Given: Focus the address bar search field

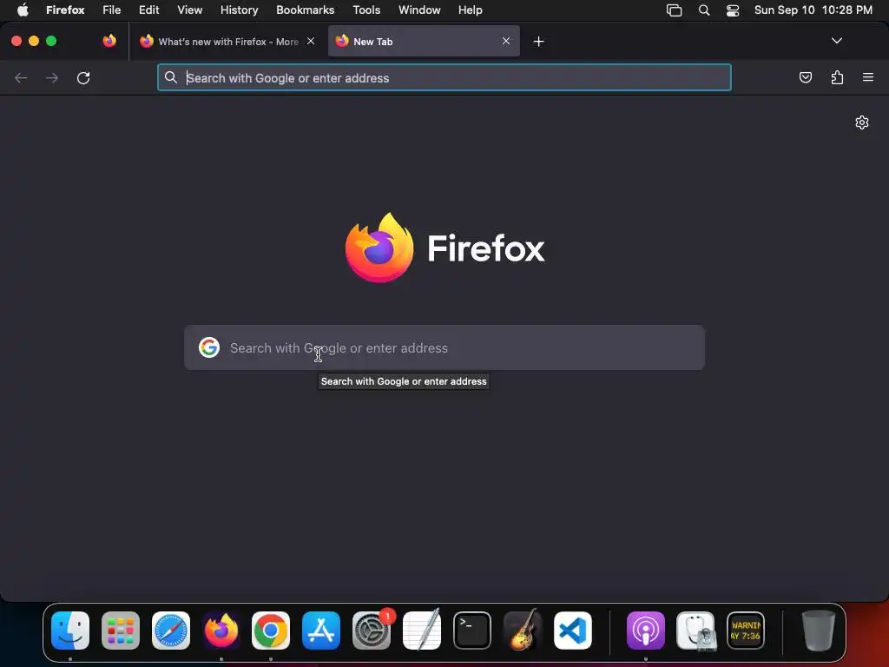Looking at the screenshot, I should (444, 77).
